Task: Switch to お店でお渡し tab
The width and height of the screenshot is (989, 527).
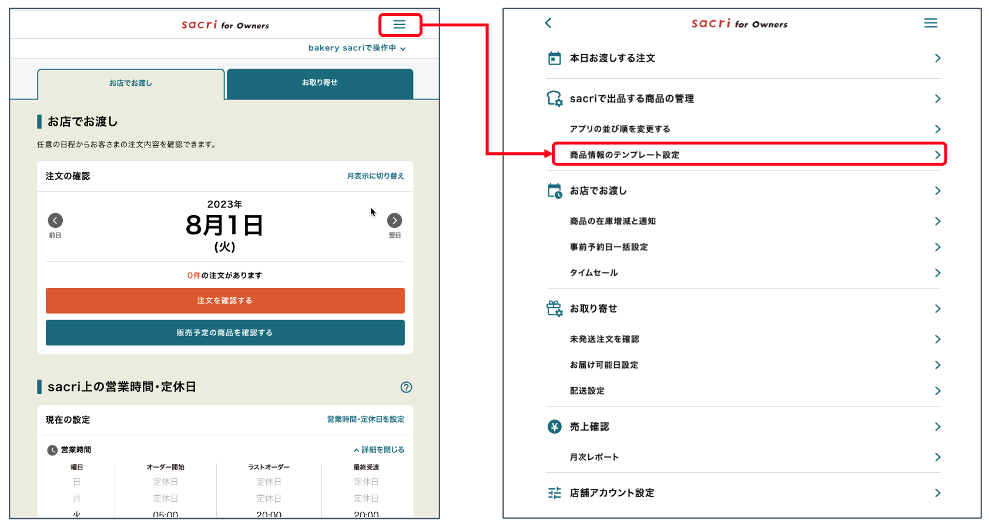Action: pos(130,83)
